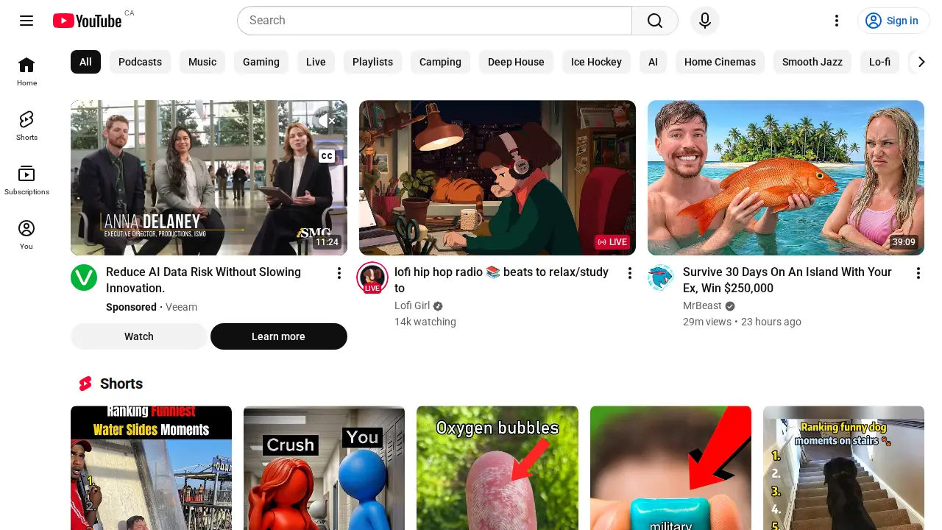Open MrBeast channel avatar
The image size is (942, 530).
(x=661, y=278)
